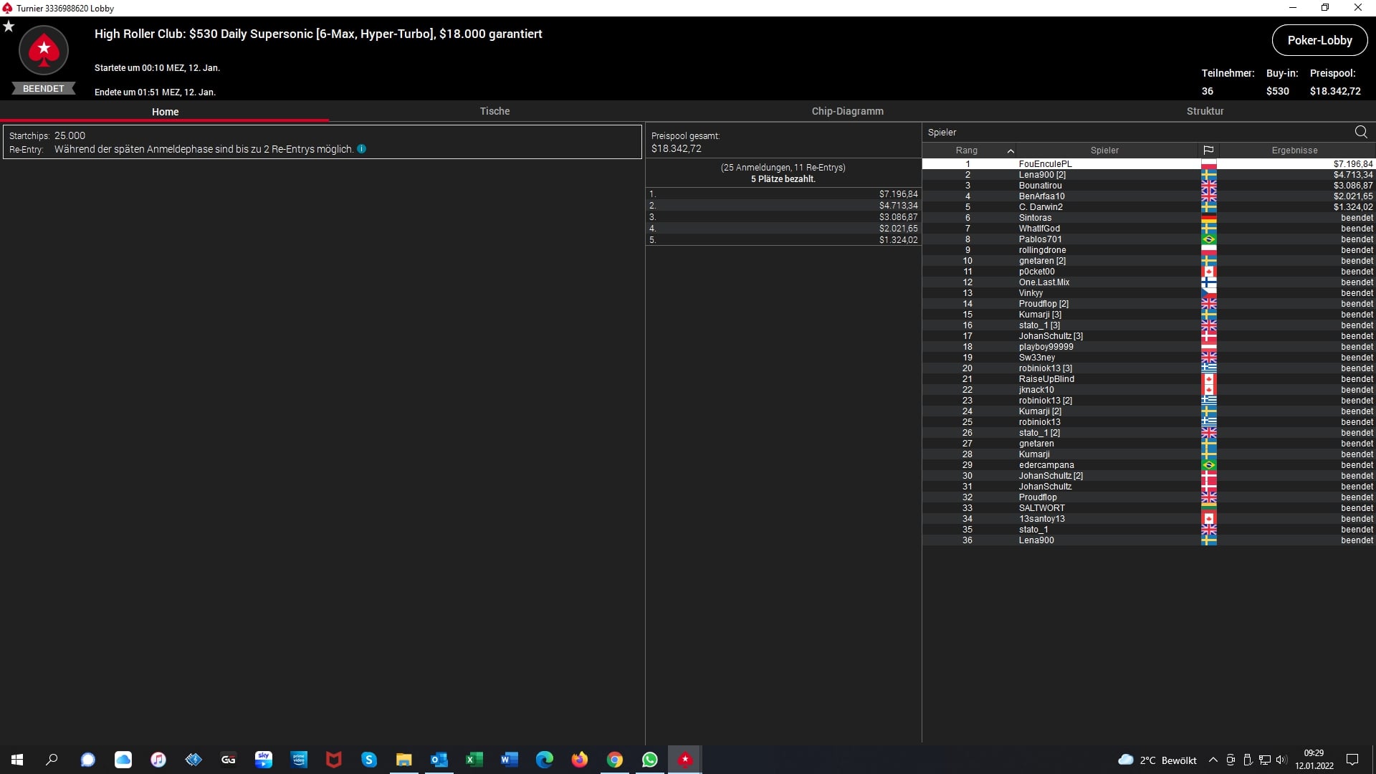
Task: Toggle Rang column sort order arrow
Action: [x=1010, y=150]
